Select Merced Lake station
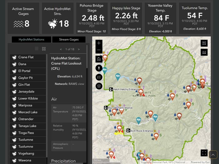 coord(28,112)
